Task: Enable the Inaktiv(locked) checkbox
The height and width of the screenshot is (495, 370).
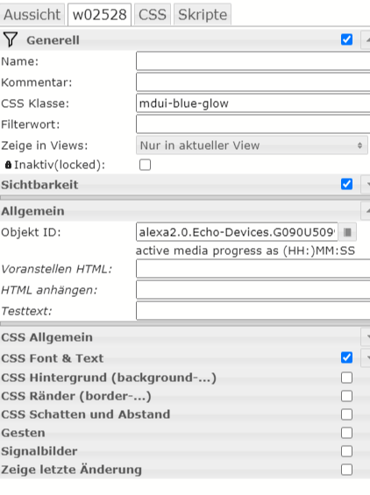Action: (x=145, y=165)
